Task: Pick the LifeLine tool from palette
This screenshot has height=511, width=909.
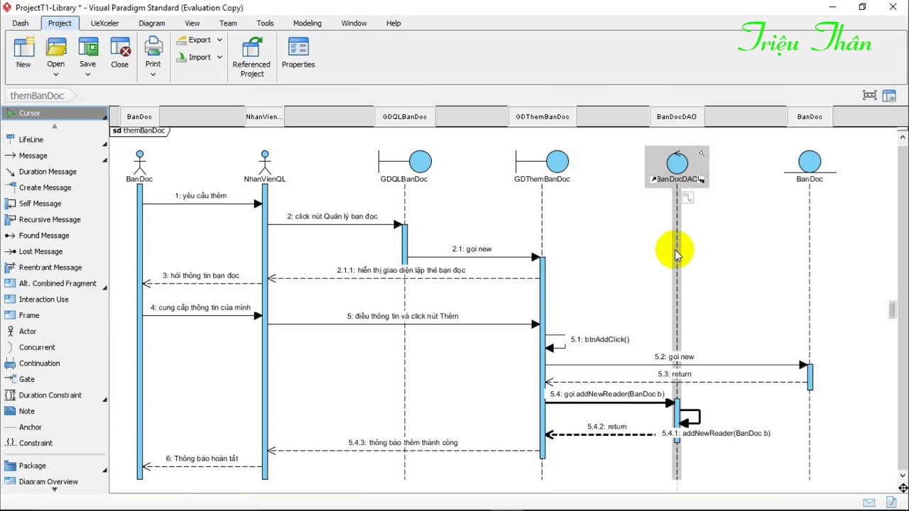Action: [31, 140]
